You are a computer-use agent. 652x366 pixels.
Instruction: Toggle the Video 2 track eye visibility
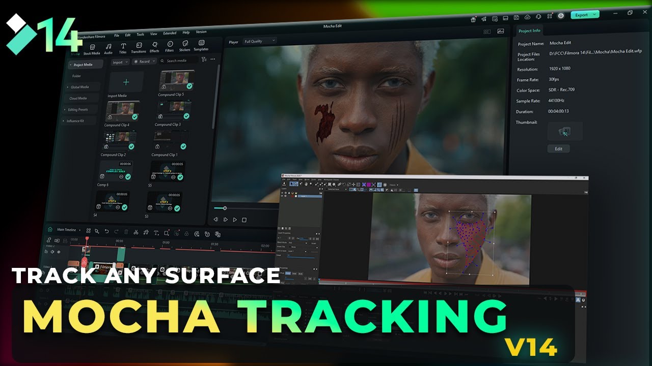[x=59, y=252]
